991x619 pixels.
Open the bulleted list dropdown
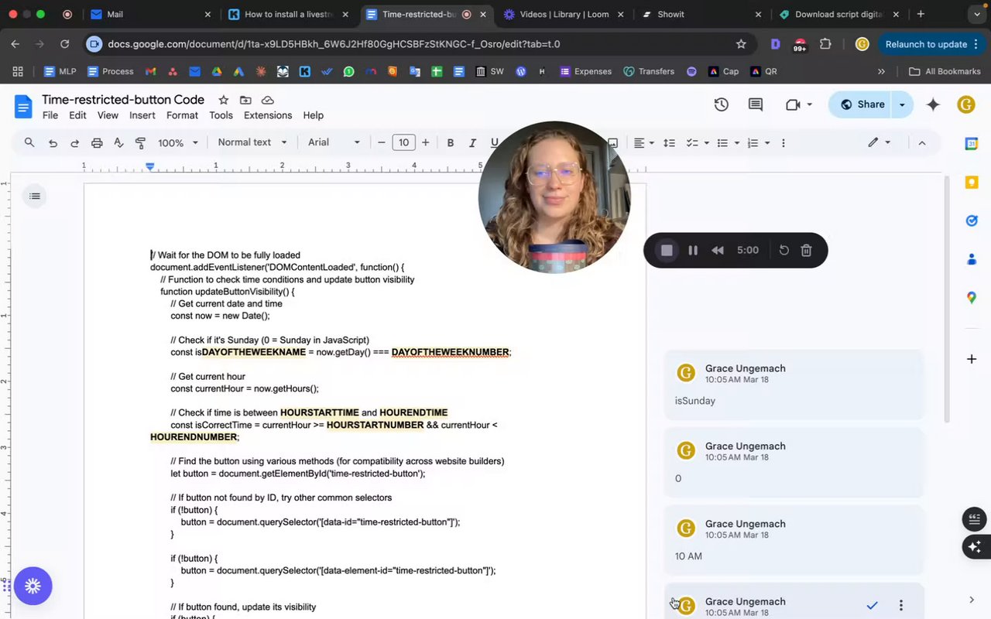click(728, 142)
